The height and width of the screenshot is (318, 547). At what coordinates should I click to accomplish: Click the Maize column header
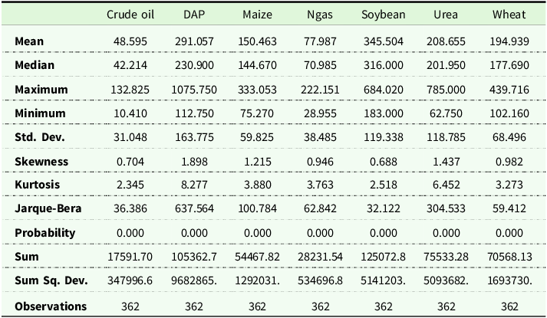point(257,15)
